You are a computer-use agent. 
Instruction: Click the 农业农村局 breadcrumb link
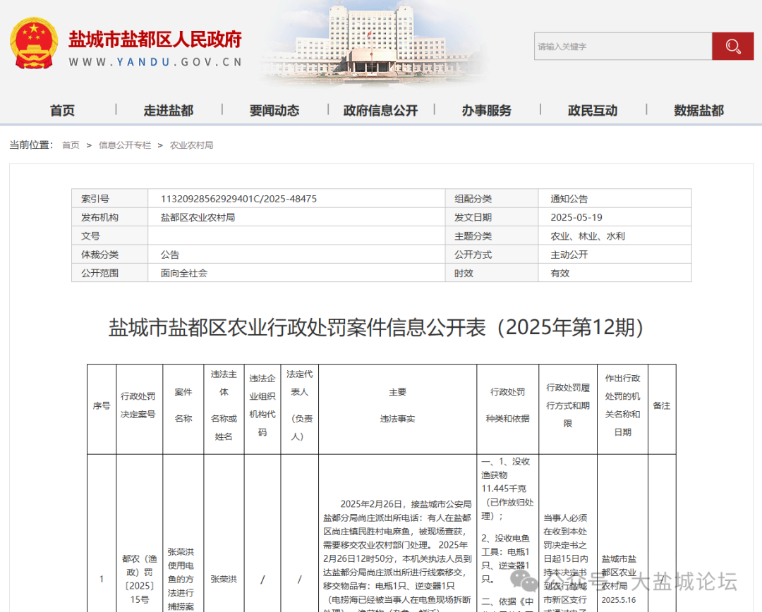191,145
